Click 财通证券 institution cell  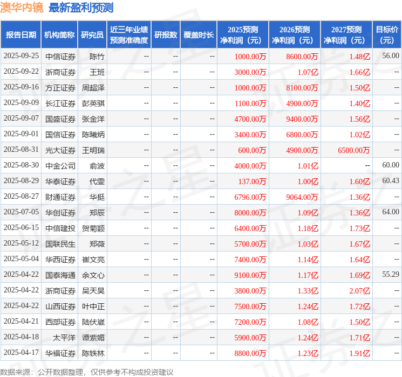(60, 197)
